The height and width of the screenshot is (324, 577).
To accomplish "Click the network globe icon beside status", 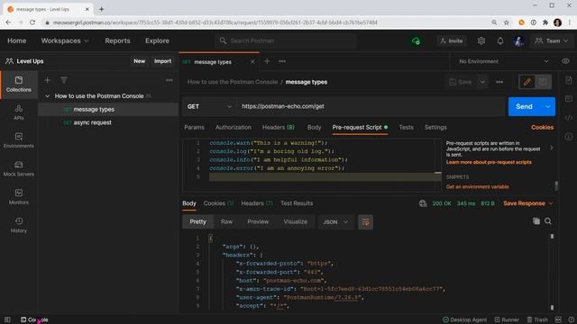I will [423, 203].
